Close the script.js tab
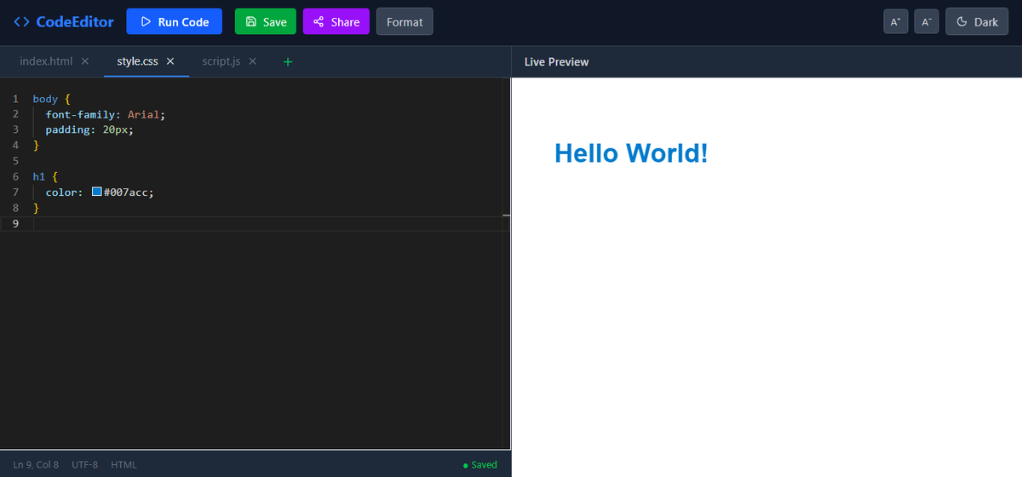1022x477 pixels. pyautogui.click(x=252, y=61)
